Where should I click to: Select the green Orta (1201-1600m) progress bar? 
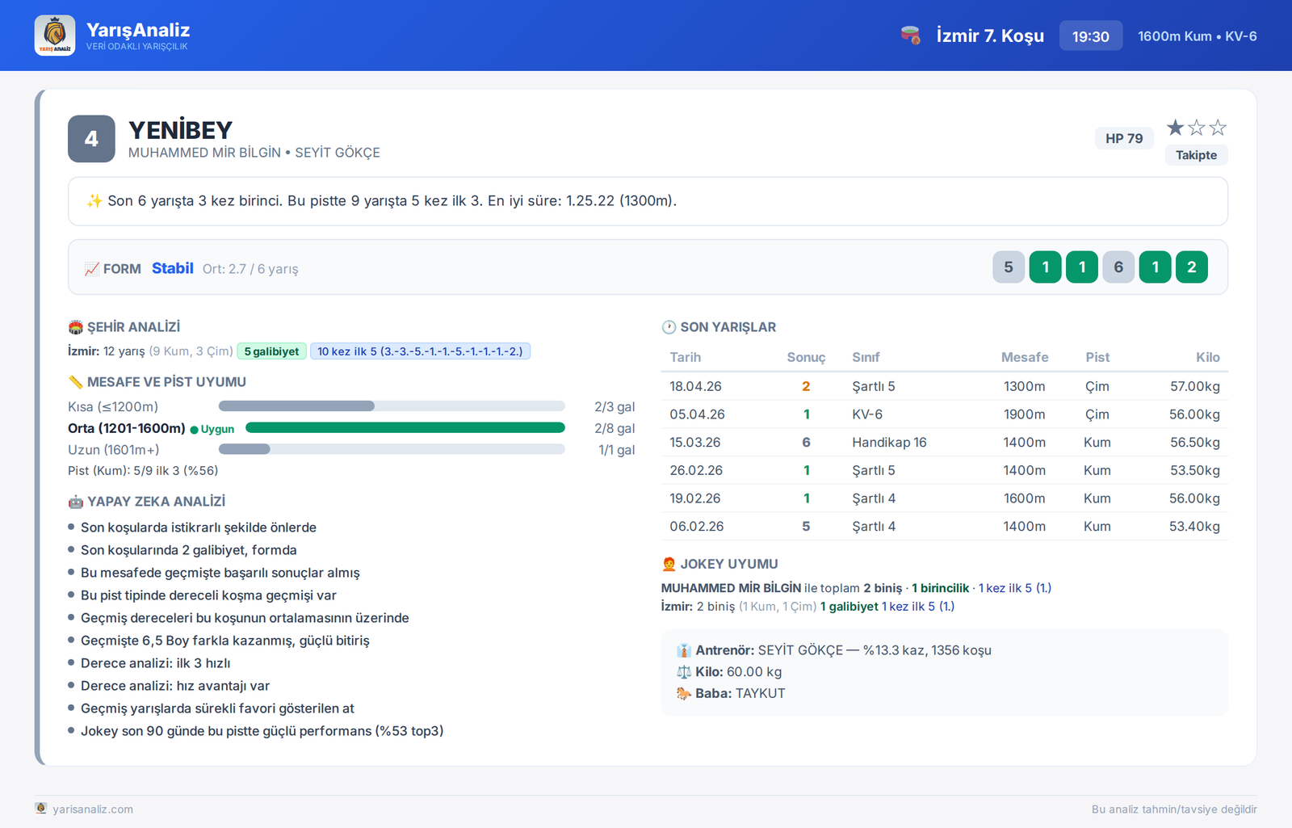coord(405,428)
